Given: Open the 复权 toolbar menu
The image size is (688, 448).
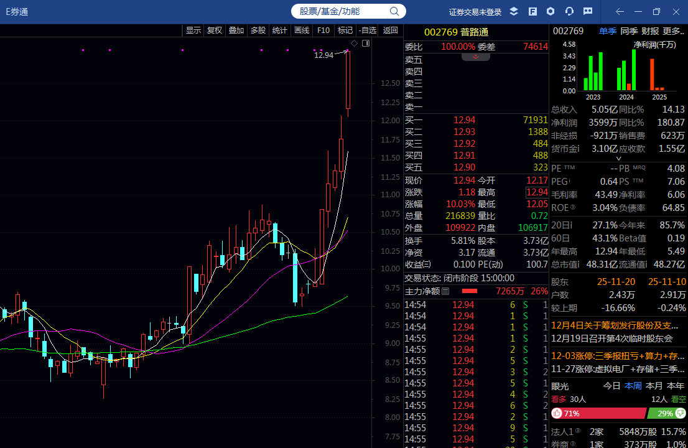Looking at the screenshot, I should coord(215,30).
